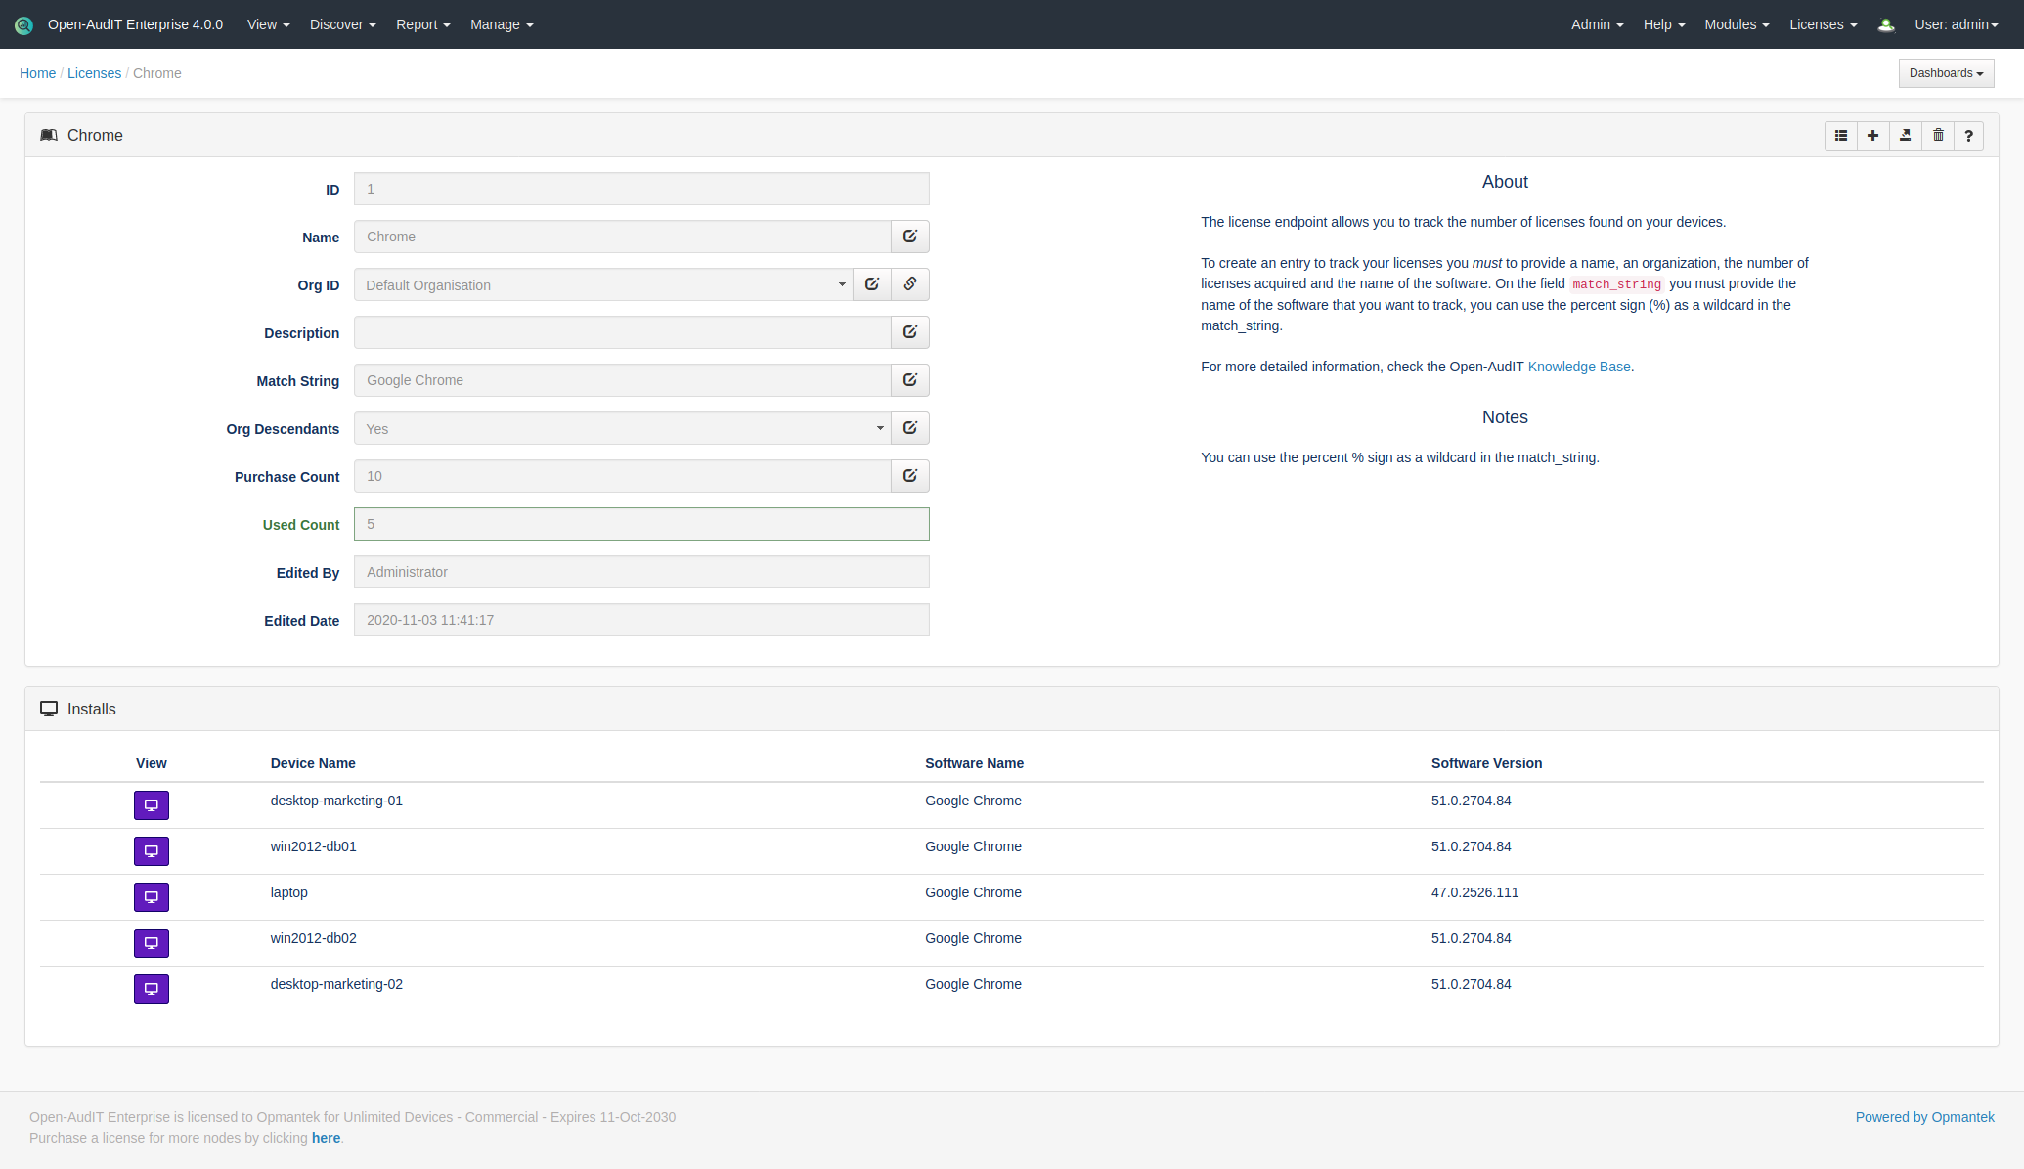Click edit icon beside Purchase Count
The width and height of the screenshot is (2024, 1169).
click(x=909, y=476)
